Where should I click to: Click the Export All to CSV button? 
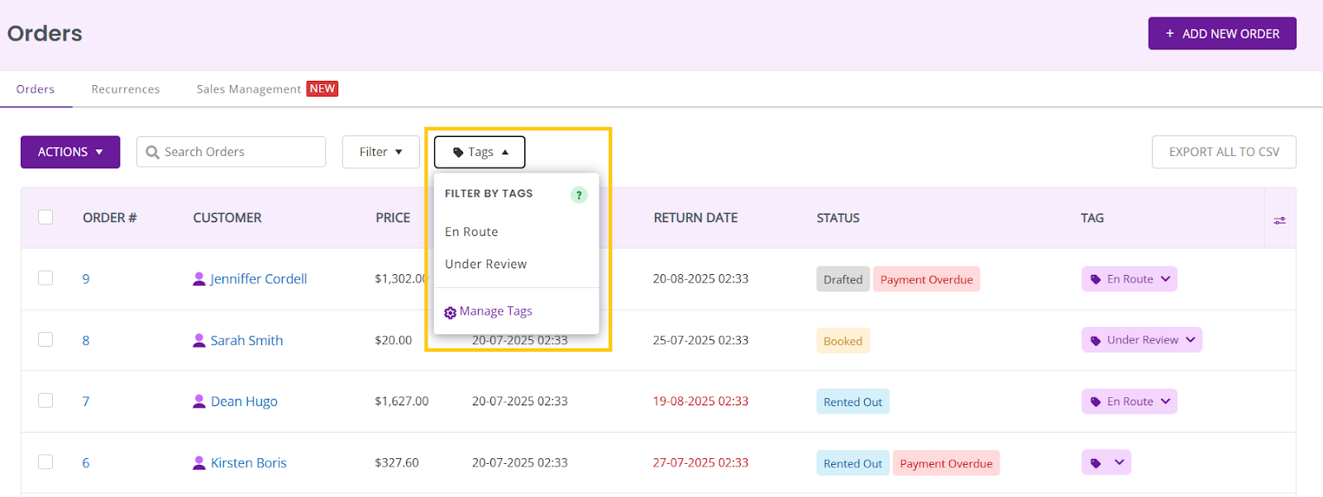[x=1224, y=152]
